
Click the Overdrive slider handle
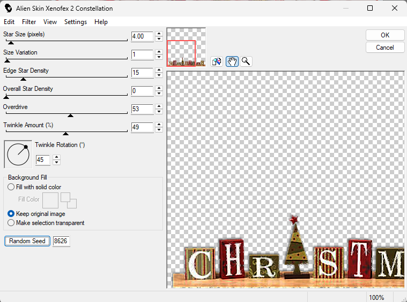70,115
